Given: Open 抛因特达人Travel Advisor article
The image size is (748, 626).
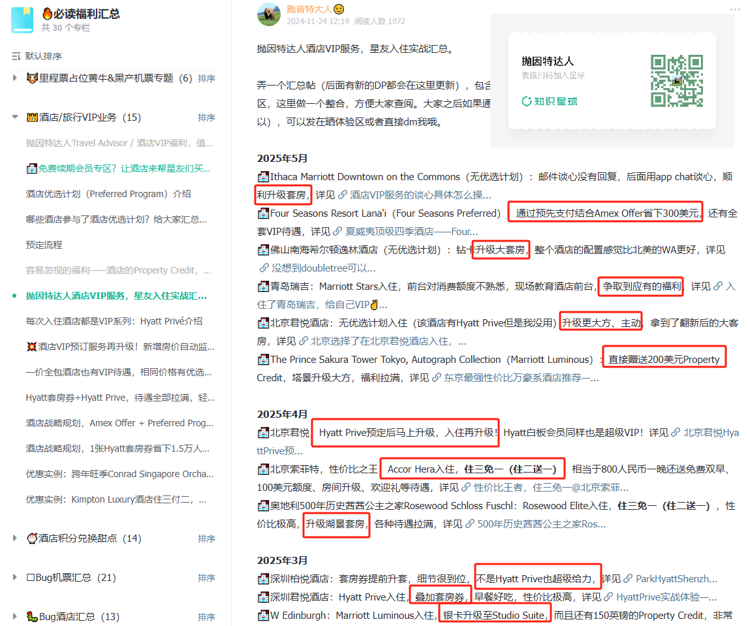Looking at the screenshot, I should [119, 143].
